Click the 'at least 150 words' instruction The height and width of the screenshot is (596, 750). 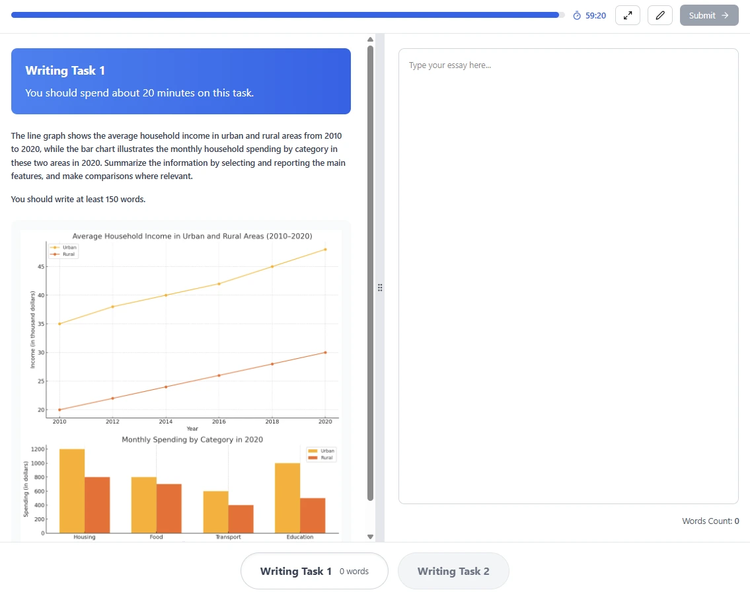coord(78,199)
